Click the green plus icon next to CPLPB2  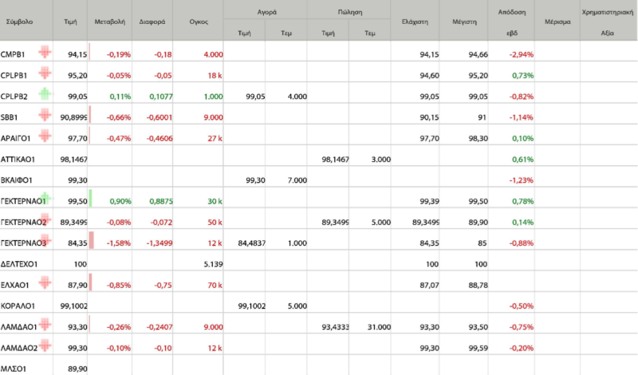click(x=45, y=94)
